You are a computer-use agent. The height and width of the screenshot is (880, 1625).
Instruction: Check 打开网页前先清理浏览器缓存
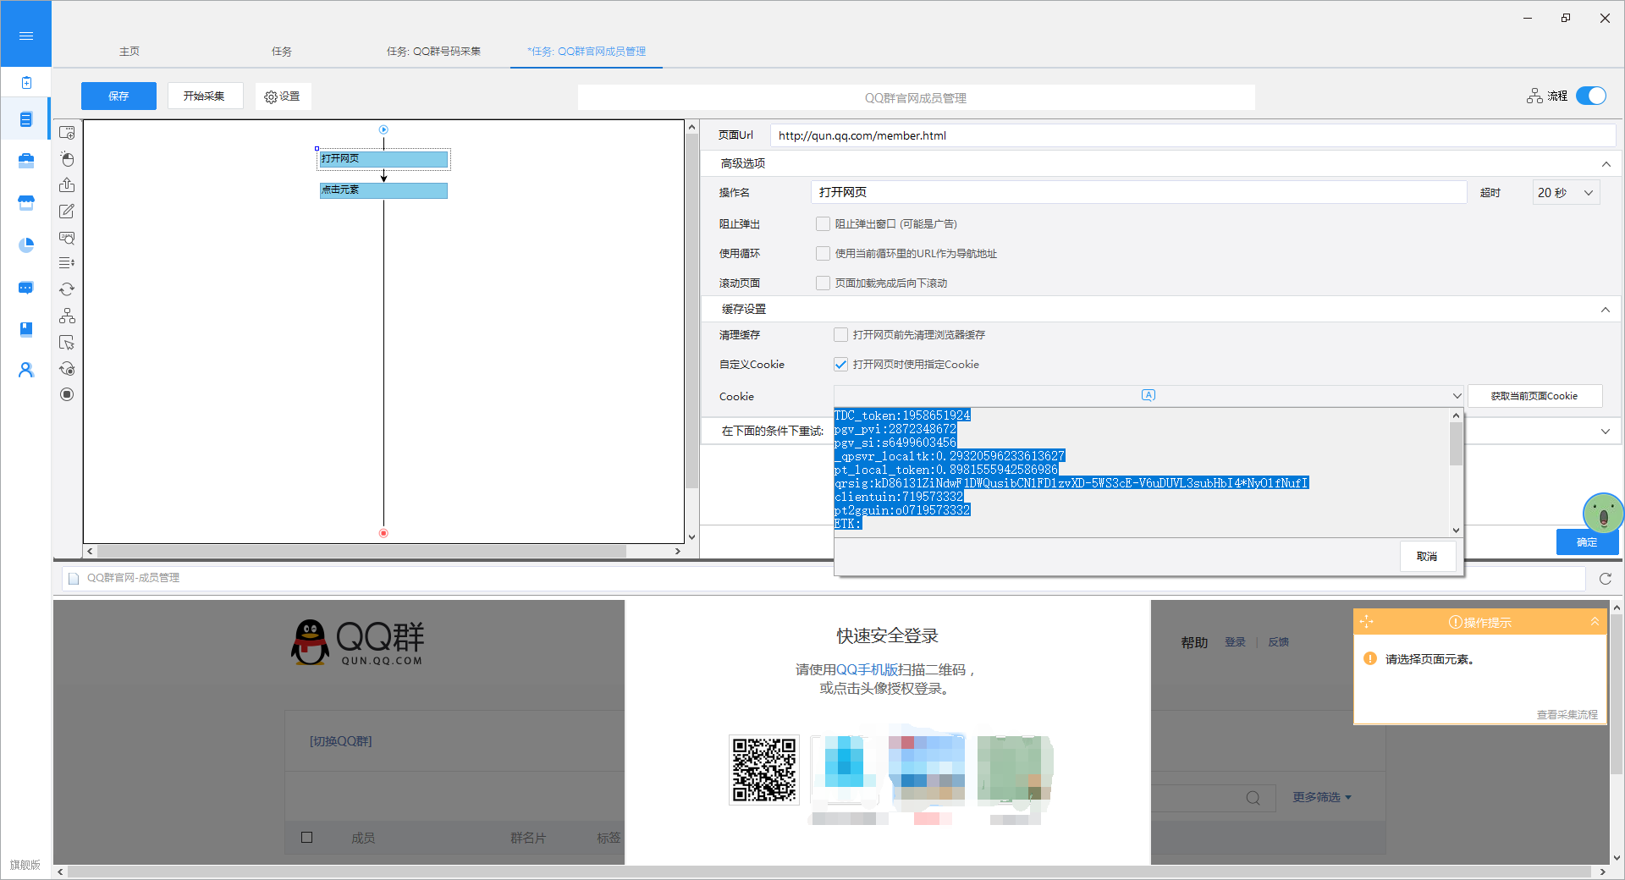[840, 335]
